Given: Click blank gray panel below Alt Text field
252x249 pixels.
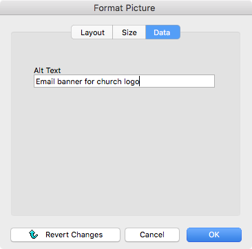Looking at the screenshot, I should coord(125,150).
